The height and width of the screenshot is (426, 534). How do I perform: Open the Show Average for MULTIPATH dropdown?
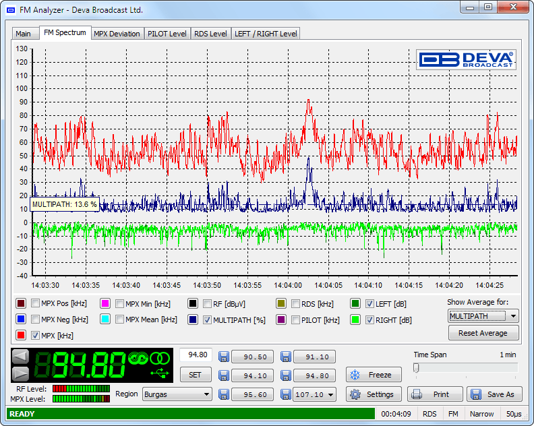point(483,316)
